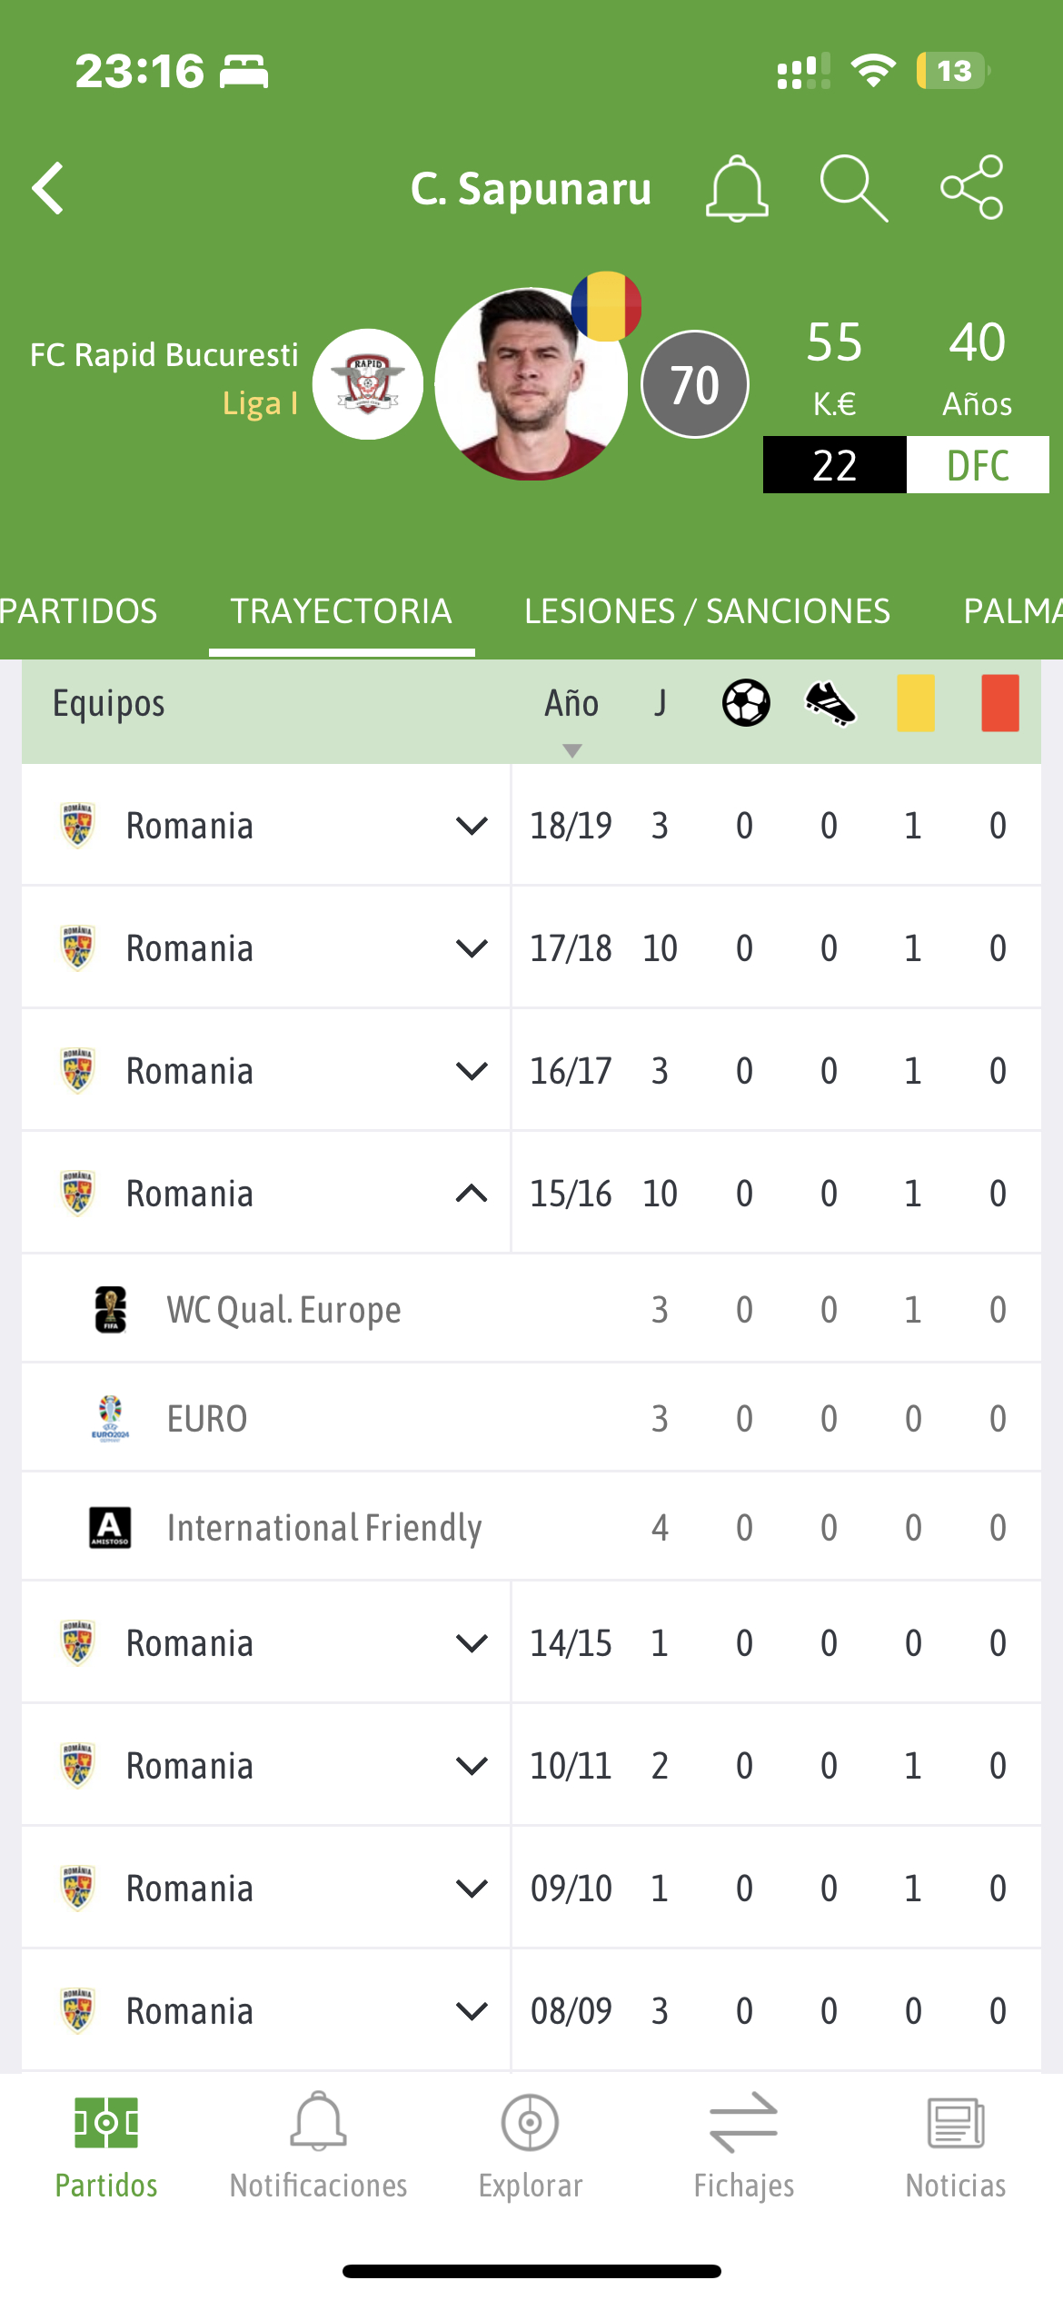Tap the goals ball column icon
Screen dimensions: 1063x2300
point(746,703)
